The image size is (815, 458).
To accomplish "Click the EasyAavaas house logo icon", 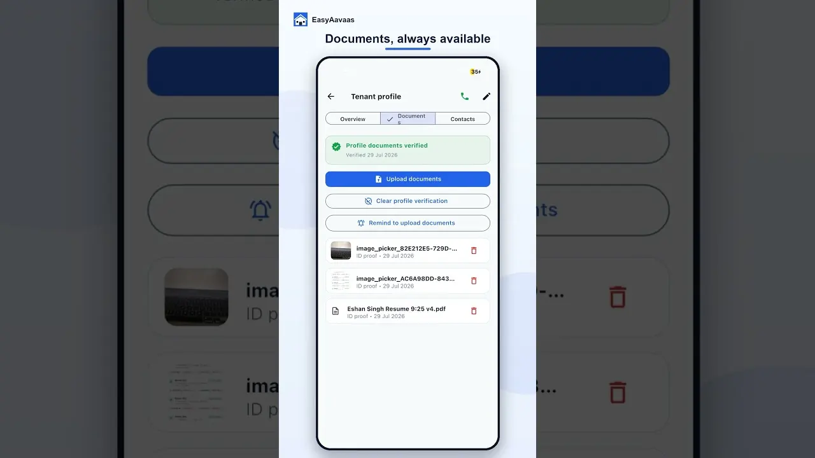I will 301,20.
